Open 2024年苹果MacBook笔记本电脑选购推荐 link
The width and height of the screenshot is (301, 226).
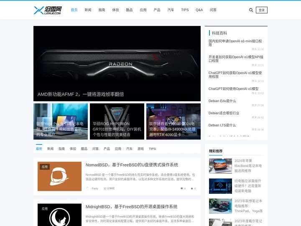point(248,166)
